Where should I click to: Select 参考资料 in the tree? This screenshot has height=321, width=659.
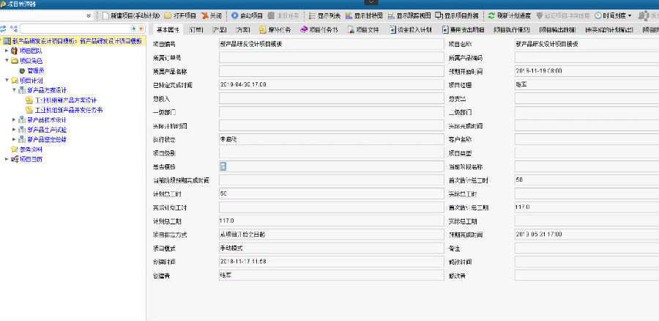[x=31, y=150]
